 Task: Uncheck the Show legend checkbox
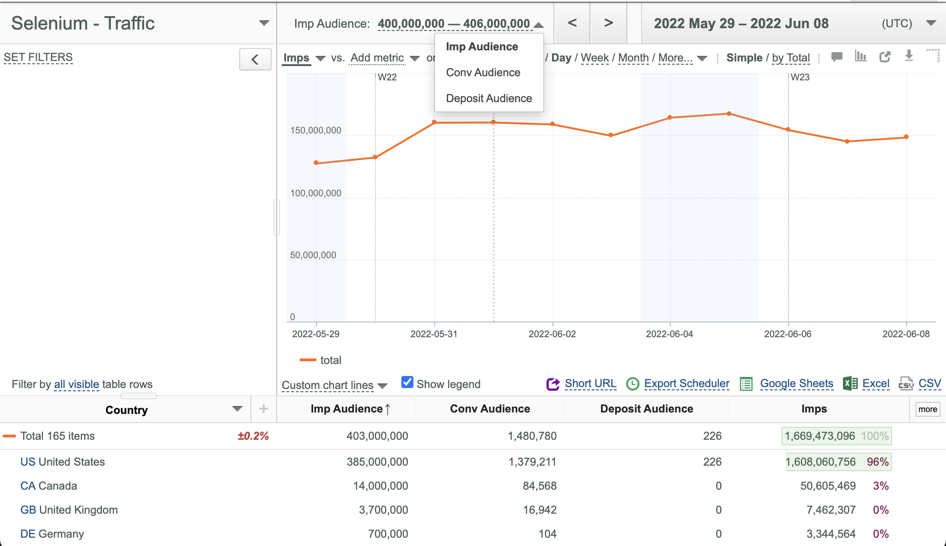(407, 382)
